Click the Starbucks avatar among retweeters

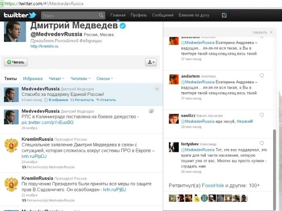(204, 198)
